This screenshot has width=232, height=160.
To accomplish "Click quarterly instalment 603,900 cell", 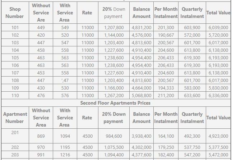I will pyautogui.click(x=192, y=28).
